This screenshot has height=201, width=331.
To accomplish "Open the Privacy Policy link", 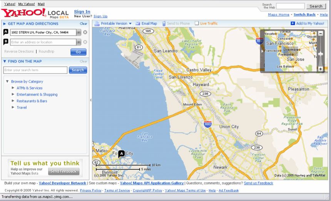I will (90, 191).
